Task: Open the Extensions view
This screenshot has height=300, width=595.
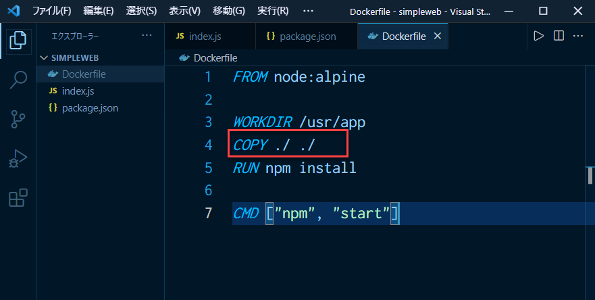Action: tap(18, 198)
